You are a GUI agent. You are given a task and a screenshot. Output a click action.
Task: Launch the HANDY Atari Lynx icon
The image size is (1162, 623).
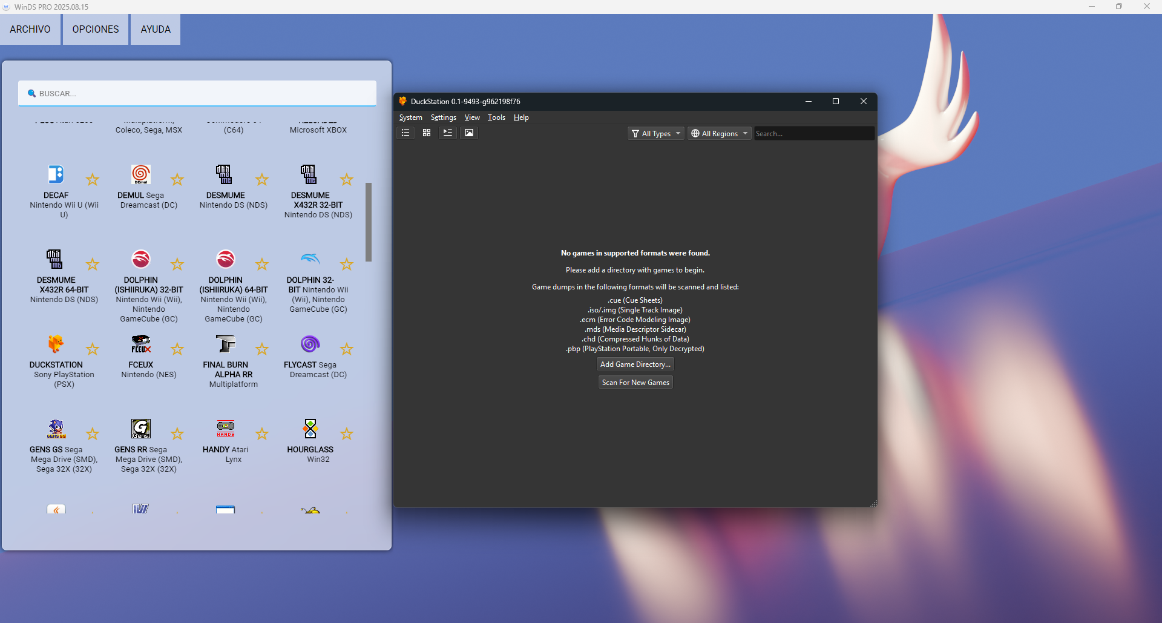pos(225,429)
